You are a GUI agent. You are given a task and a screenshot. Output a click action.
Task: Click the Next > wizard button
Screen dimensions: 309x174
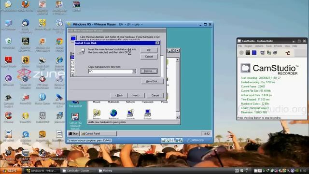coord(136,95)
